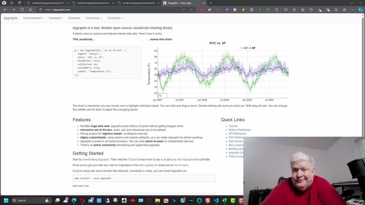
Task: Open the browser Collections icon
Action: point(303,10)
